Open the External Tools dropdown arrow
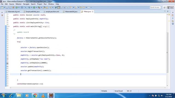 point(41,7)
